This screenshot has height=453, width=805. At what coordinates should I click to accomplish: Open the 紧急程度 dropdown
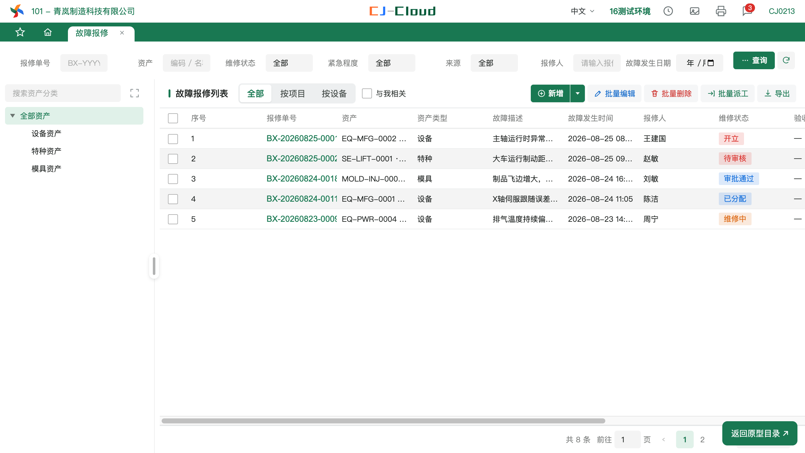[x=391, y=63]
